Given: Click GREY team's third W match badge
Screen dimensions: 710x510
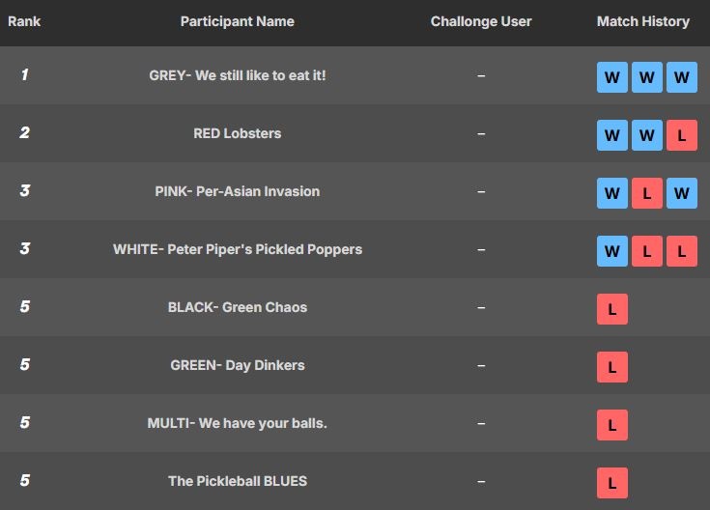Looking at the screenshot, I should tap(681, 77).
